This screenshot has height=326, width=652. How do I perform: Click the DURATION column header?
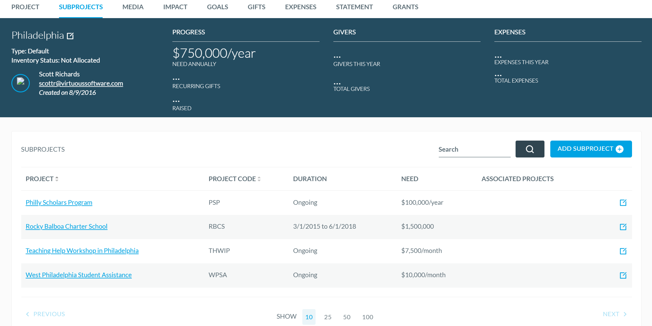(310, 179)
